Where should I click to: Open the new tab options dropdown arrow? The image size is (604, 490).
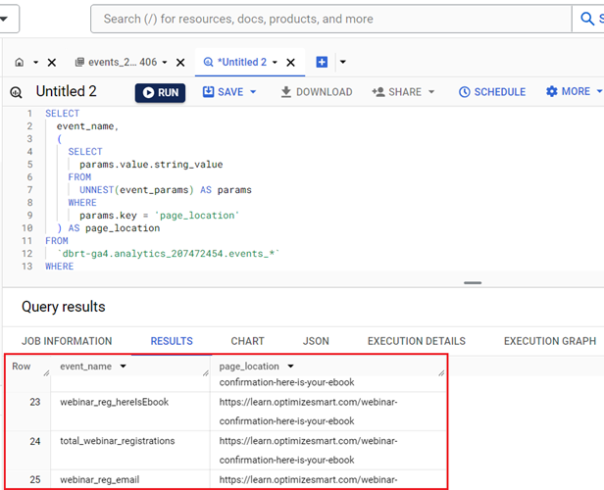343,62
